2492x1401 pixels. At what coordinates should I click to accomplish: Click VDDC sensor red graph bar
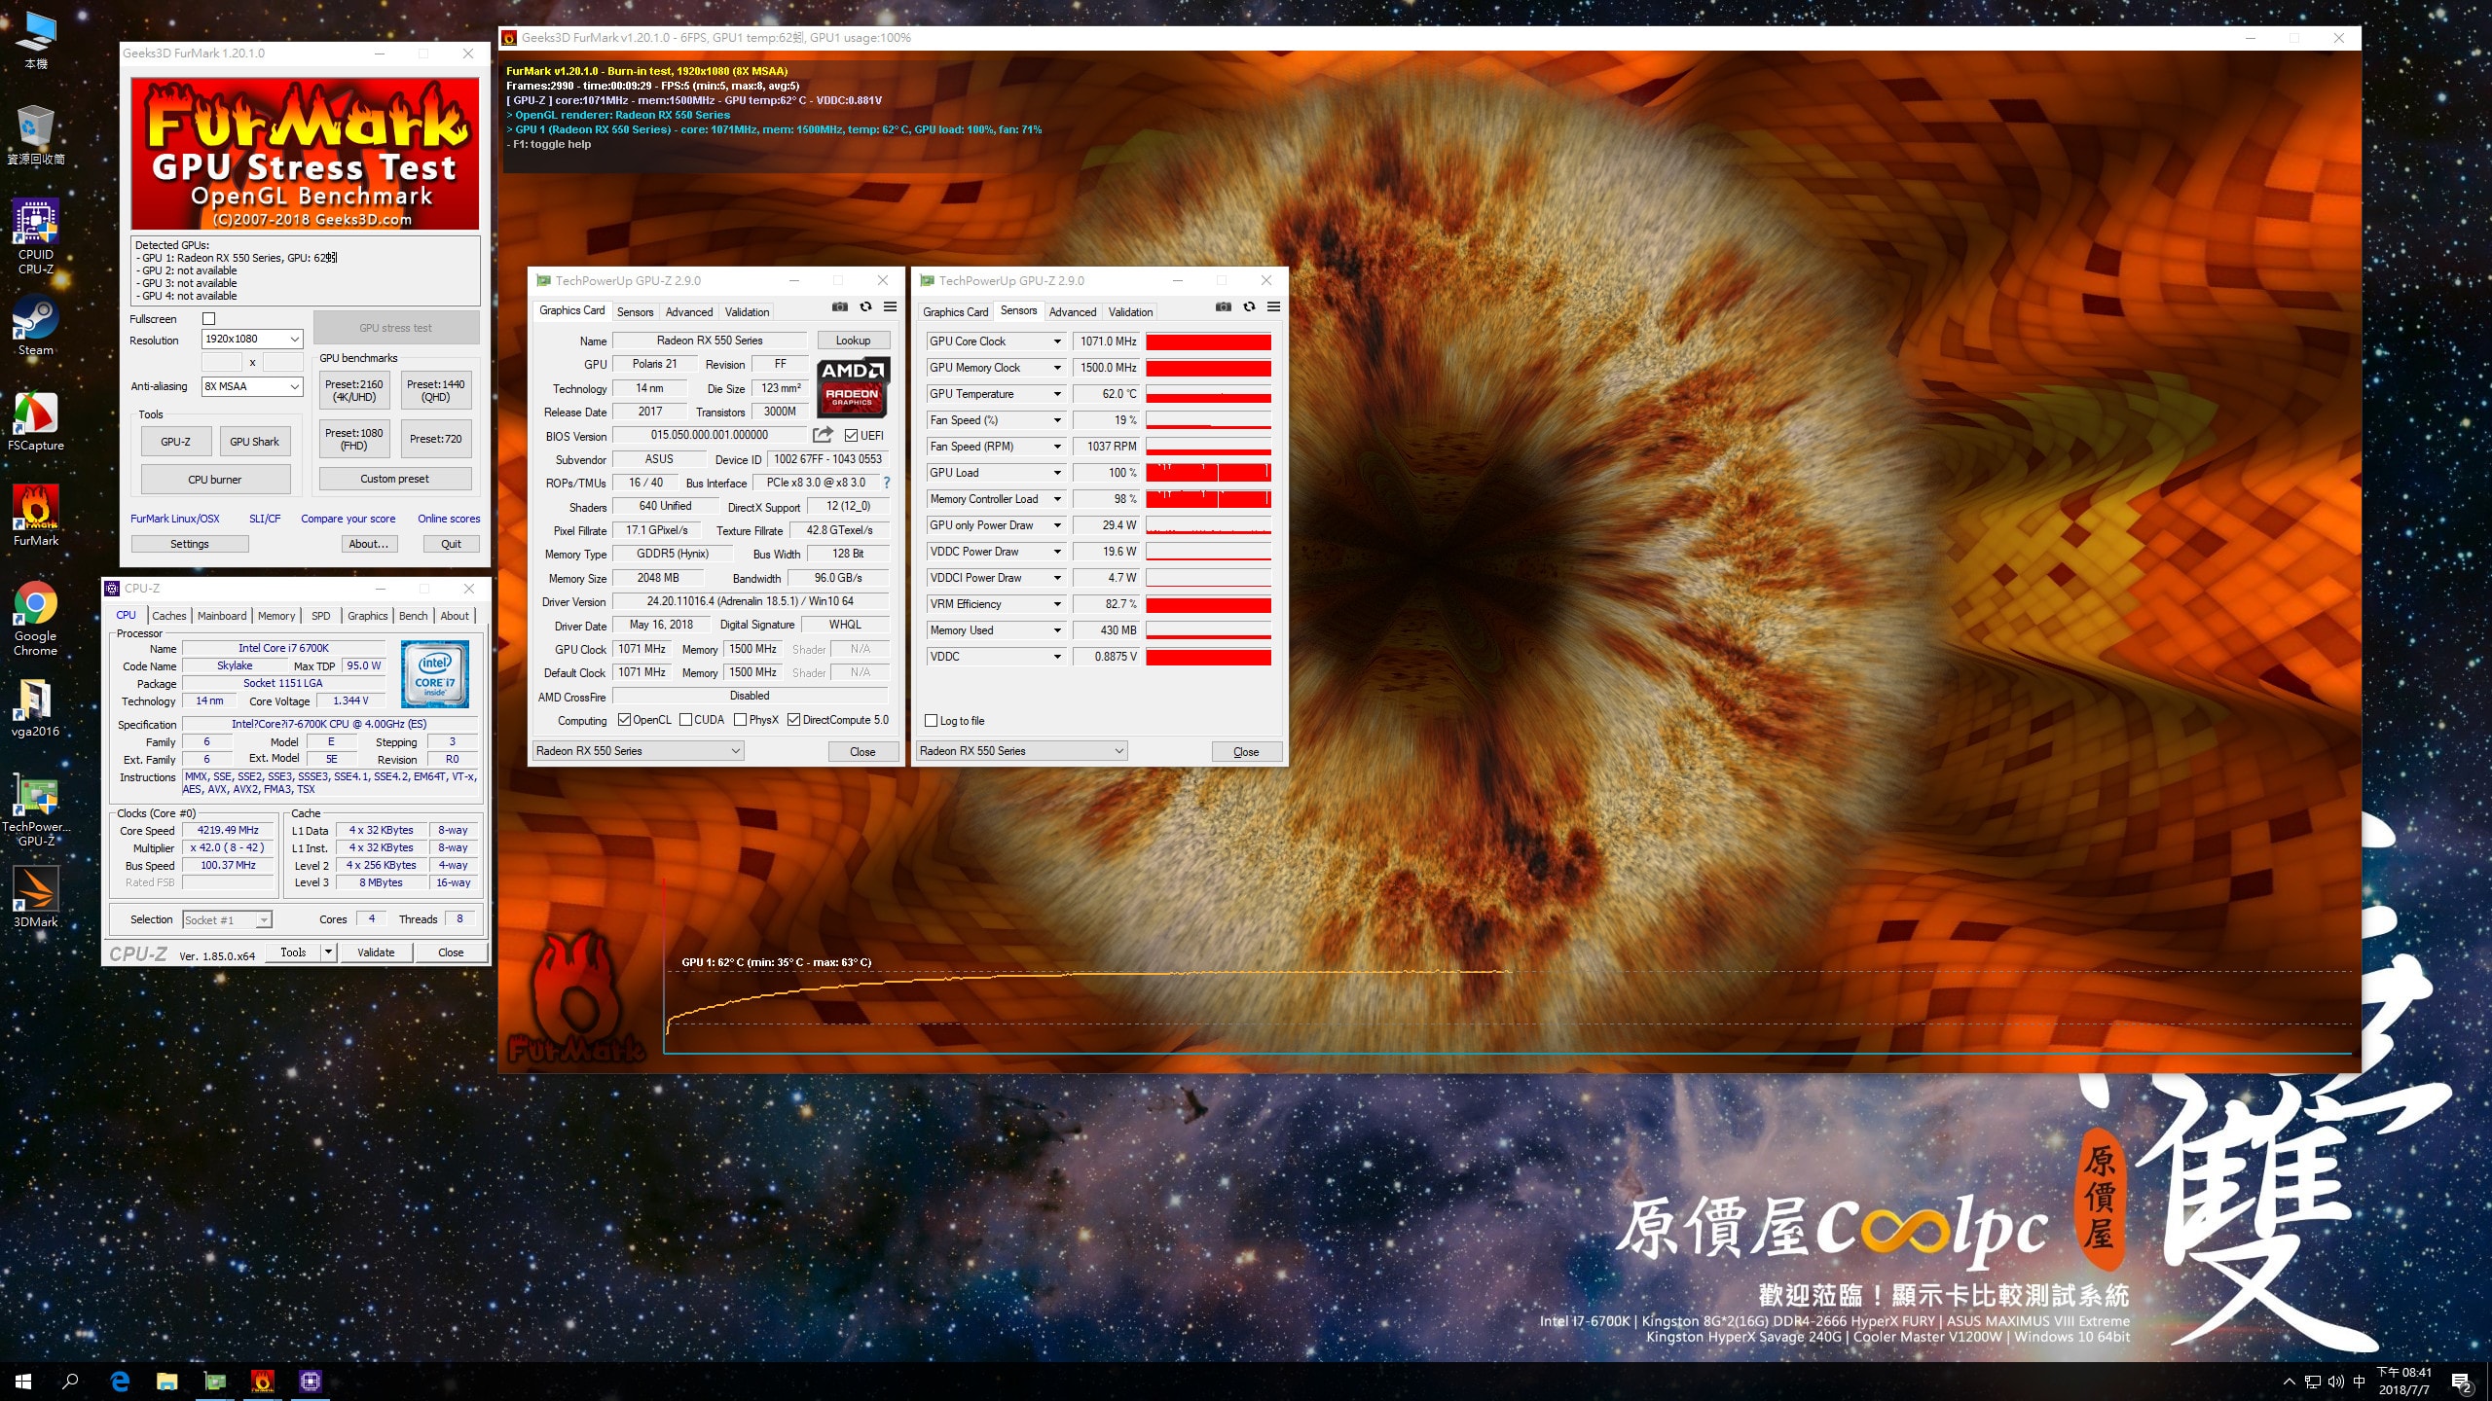tap(1208, 657)
